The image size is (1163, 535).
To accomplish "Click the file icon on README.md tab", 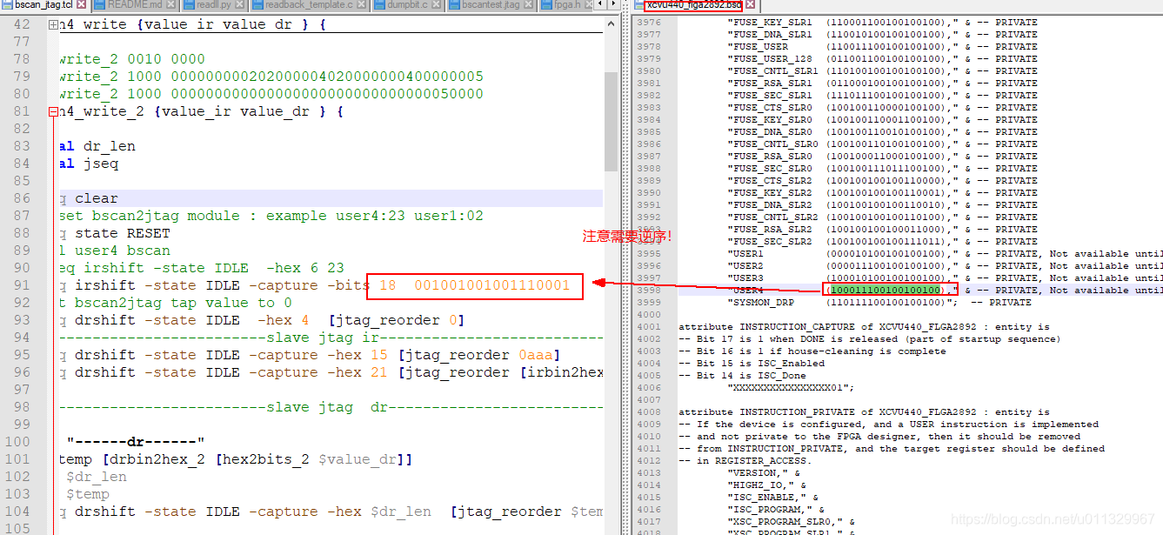I will (x=98, y=5).
